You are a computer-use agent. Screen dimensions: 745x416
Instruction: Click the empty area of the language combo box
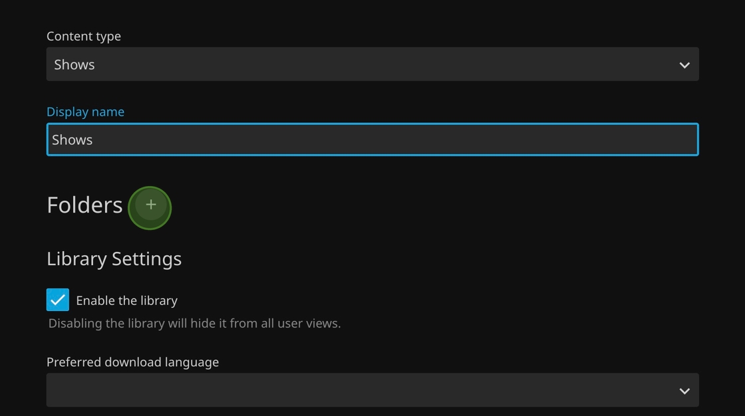(x=361, y=390)
